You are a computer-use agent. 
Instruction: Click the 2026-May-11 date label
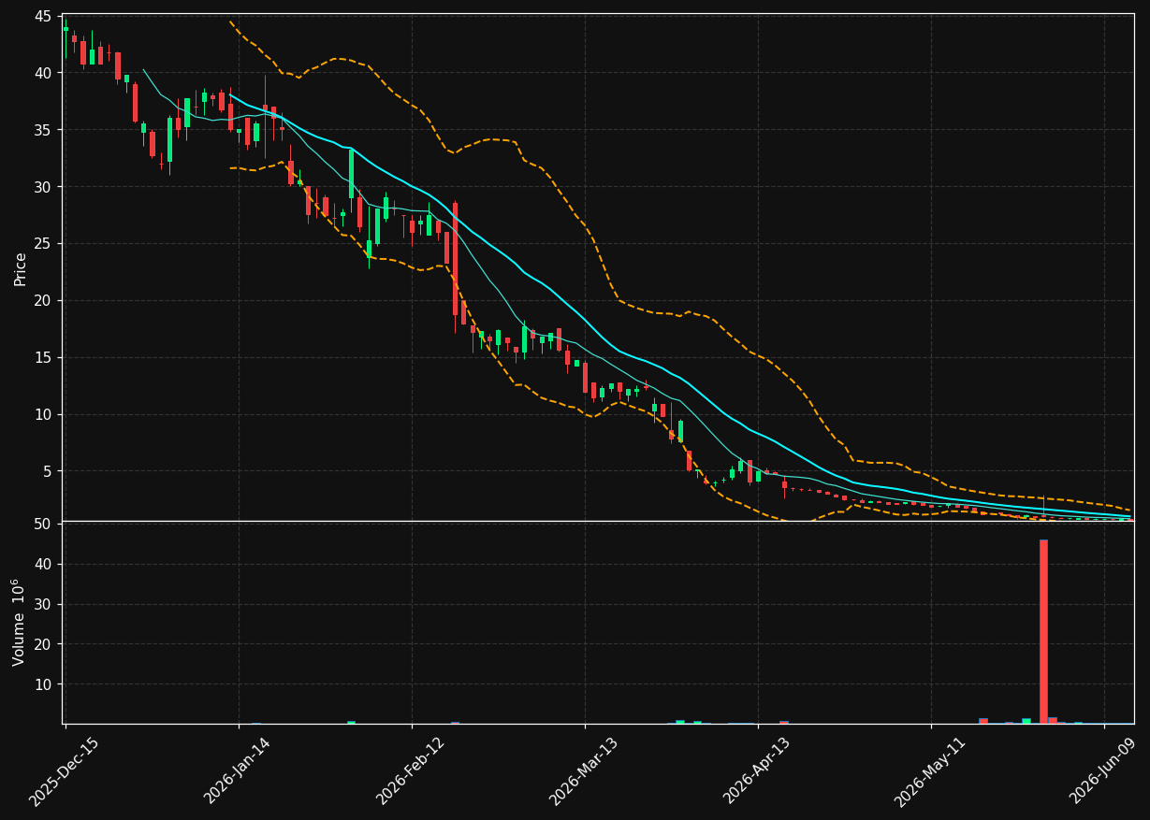930,770
